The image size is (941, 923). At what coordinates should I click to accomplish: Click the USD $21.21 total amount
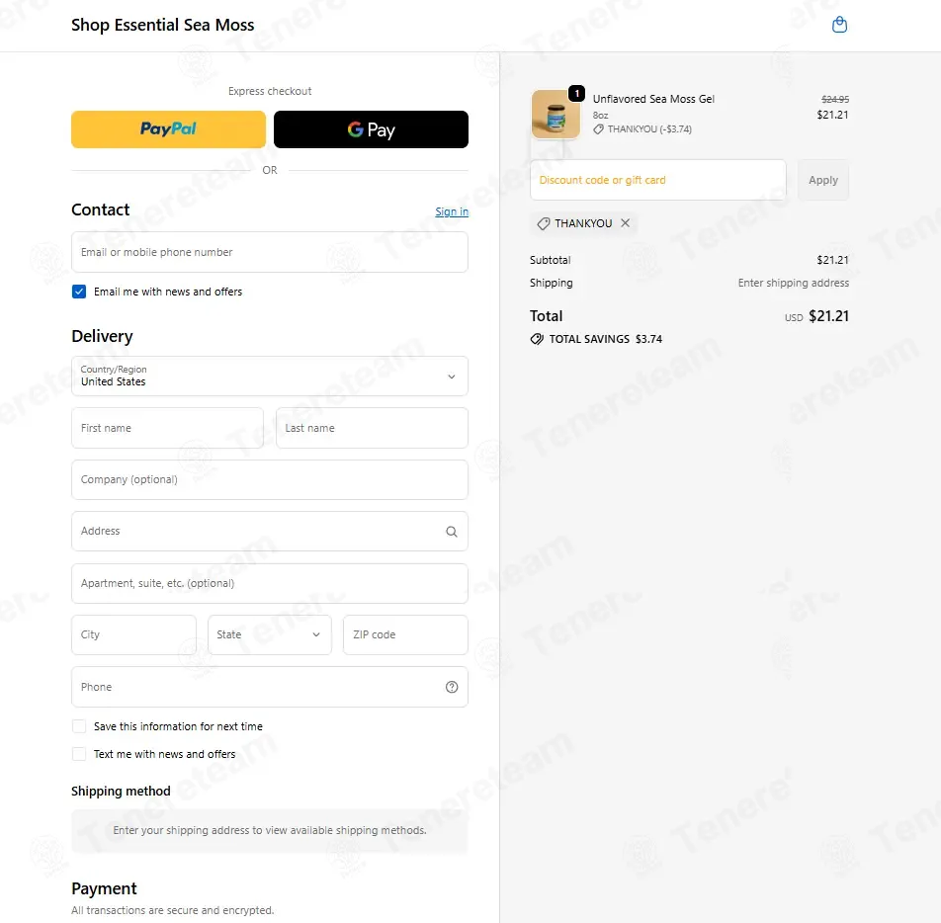(x=816, y=316)
